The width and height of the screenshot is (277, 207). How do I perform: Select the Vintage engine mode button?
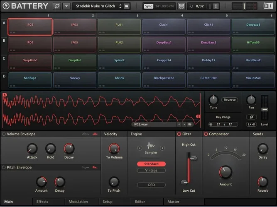151,170
